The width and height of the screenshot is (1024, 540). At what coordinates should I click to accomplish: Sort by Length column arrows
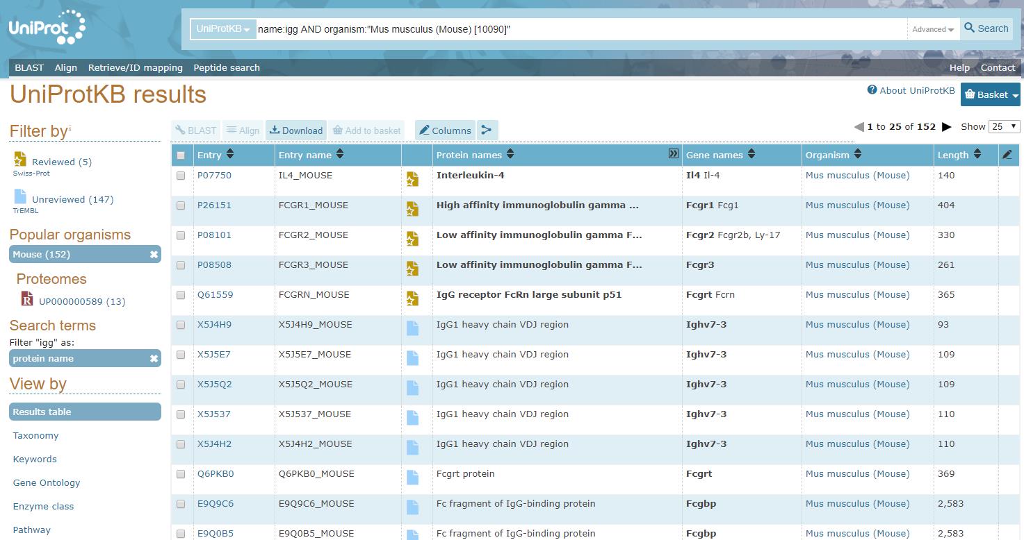click(x=977, y=155)
